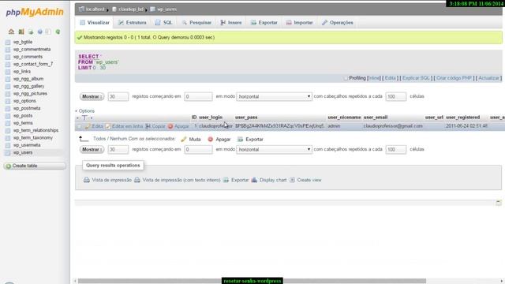Open phpMyAdmin documentation help icon
The width and height of the screenshot is (505, 284).
coord(39,32)
